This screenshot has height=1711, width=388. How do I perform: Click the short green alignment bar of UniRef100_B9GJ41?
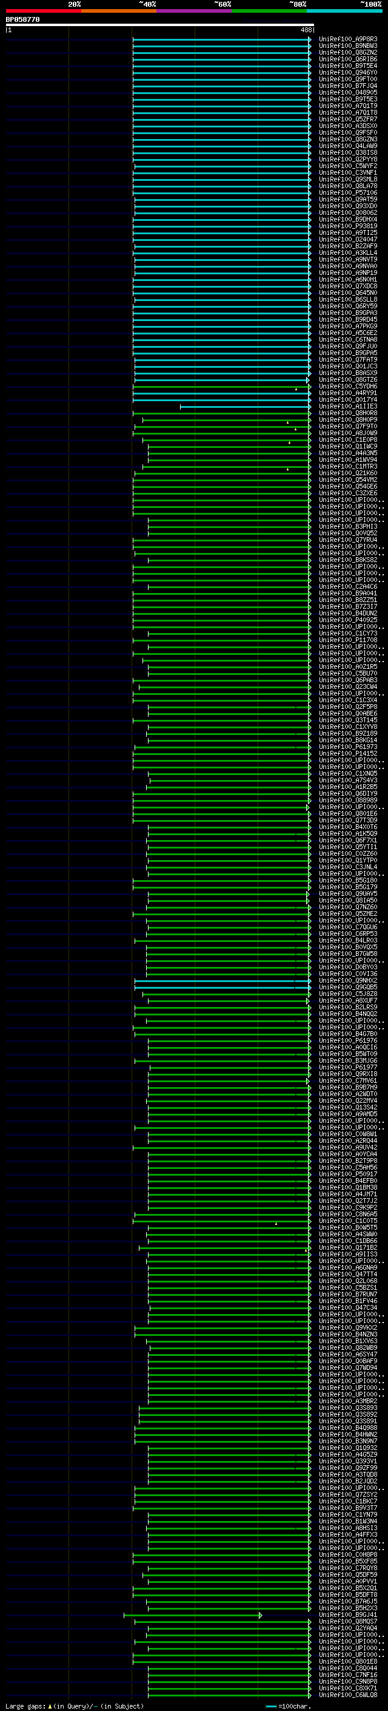tap(193, 1614)
